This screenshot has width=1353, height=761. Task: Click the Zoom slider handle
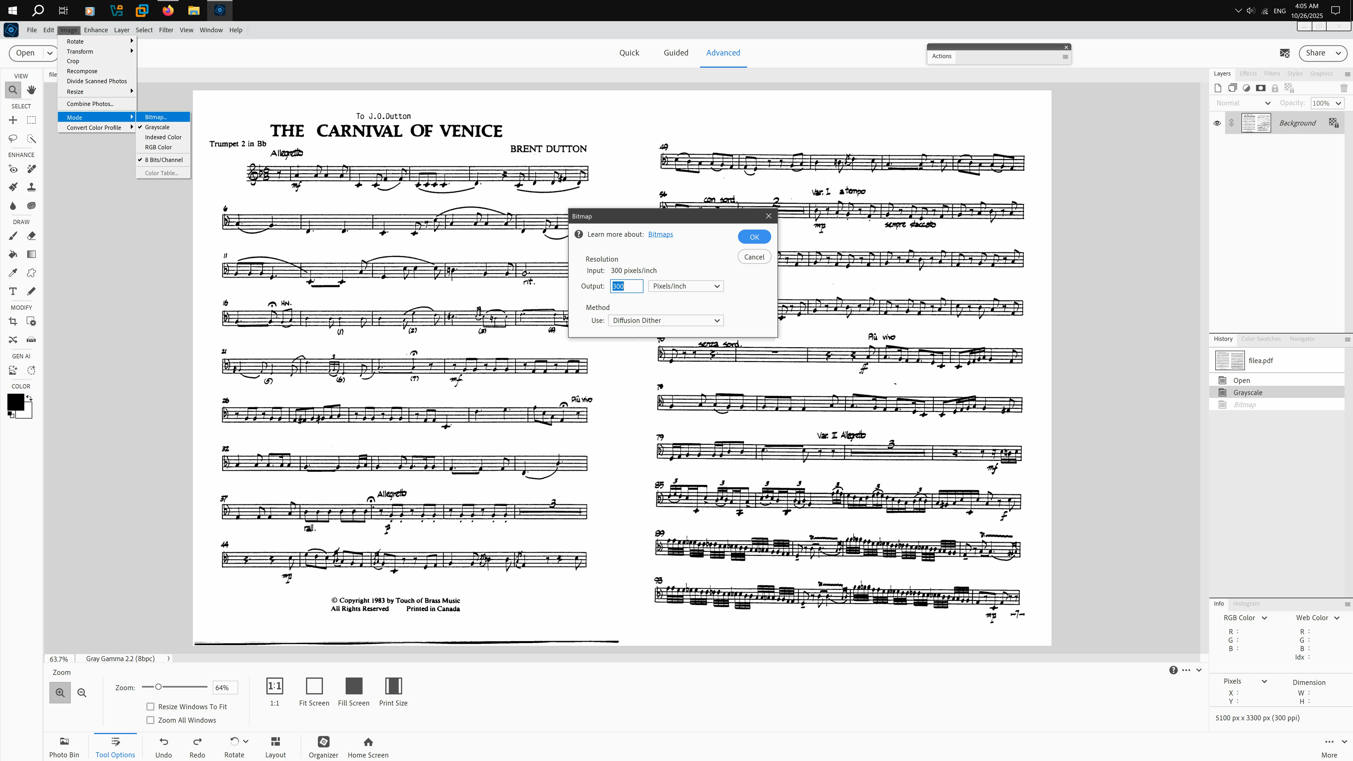click(158, 687)
